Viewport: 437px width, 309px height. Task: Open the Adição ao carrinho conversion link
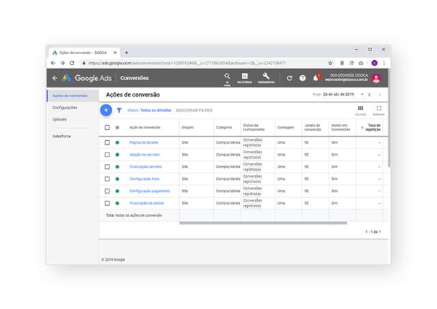pos(144,154)
